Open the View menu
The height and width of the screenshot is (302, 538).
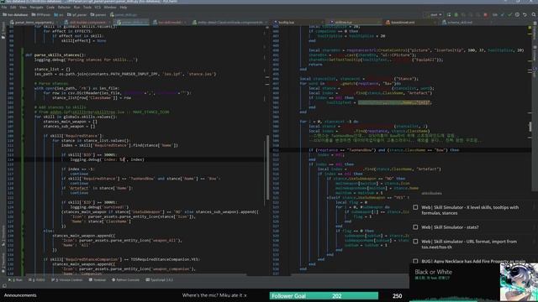[23, 8]
